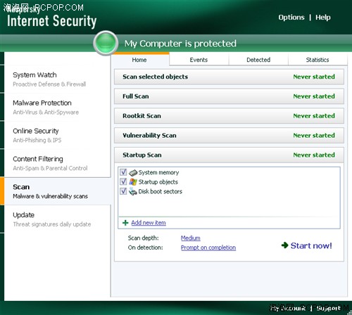Click the System memory chip icon

point(133,173)
